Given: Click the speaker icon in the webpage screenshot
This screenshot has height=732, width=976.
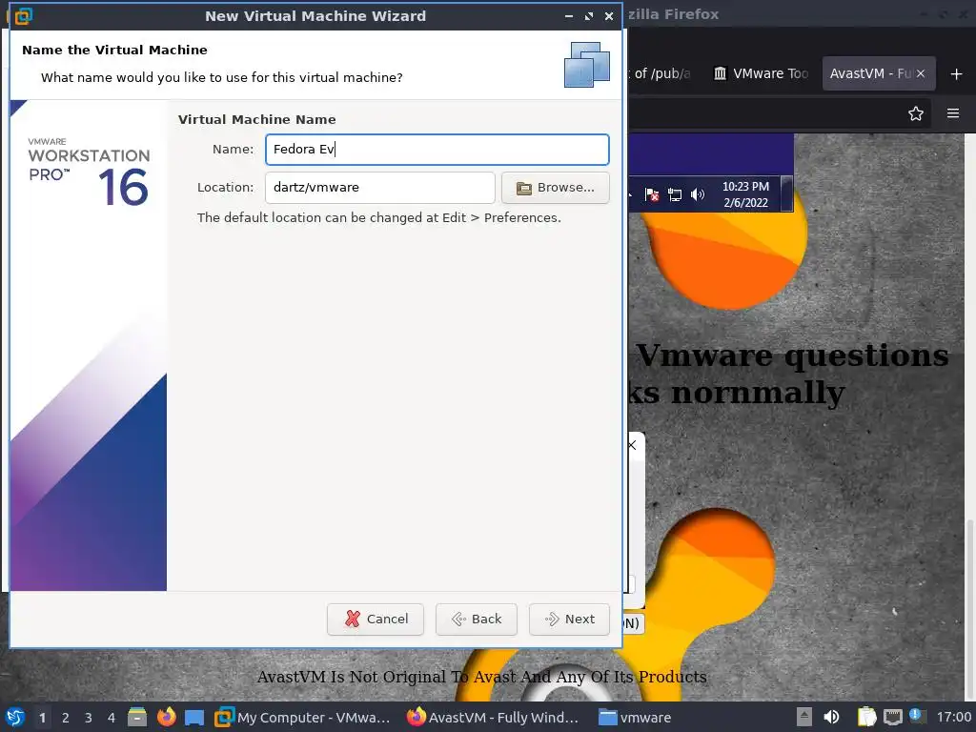Looking at the screenshot, I should (698, 194).
